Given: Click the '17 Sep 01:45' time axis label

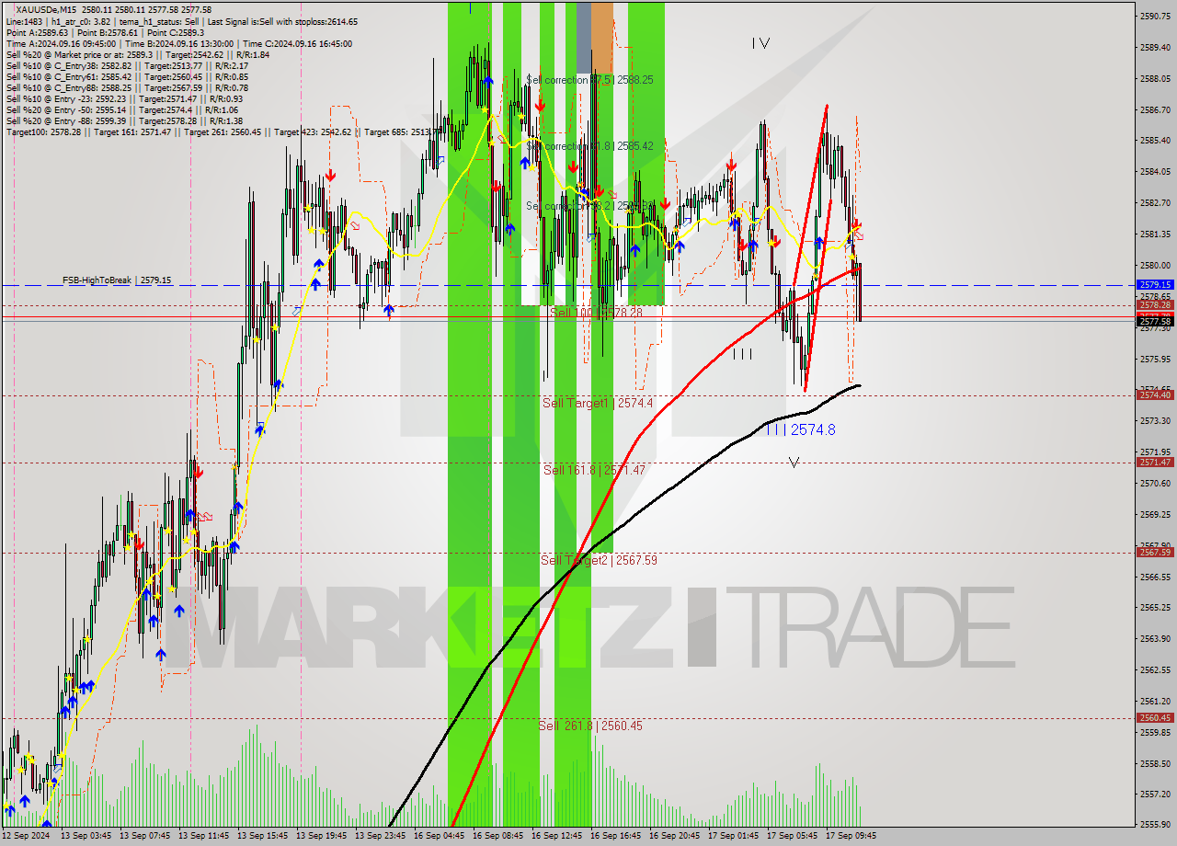Looking at the screenshot, I should 733,837.
